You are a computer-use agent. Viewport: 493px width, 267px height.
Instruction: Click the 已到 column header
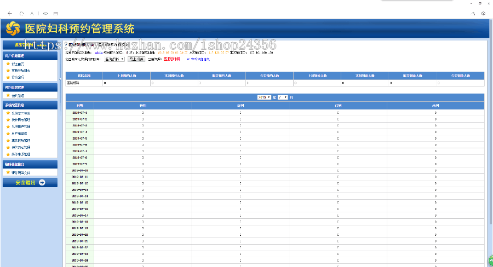click(338, 106)
